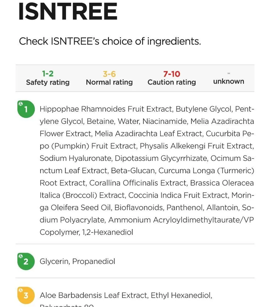
Task: Click the yellow rating 3 badge
Action: point(26,295)
